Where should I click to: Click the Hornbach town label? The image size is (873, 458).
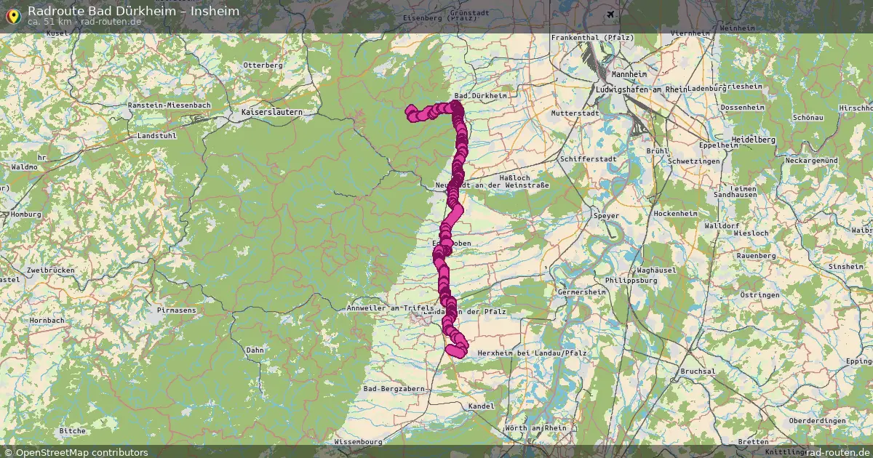coord(47,320)
